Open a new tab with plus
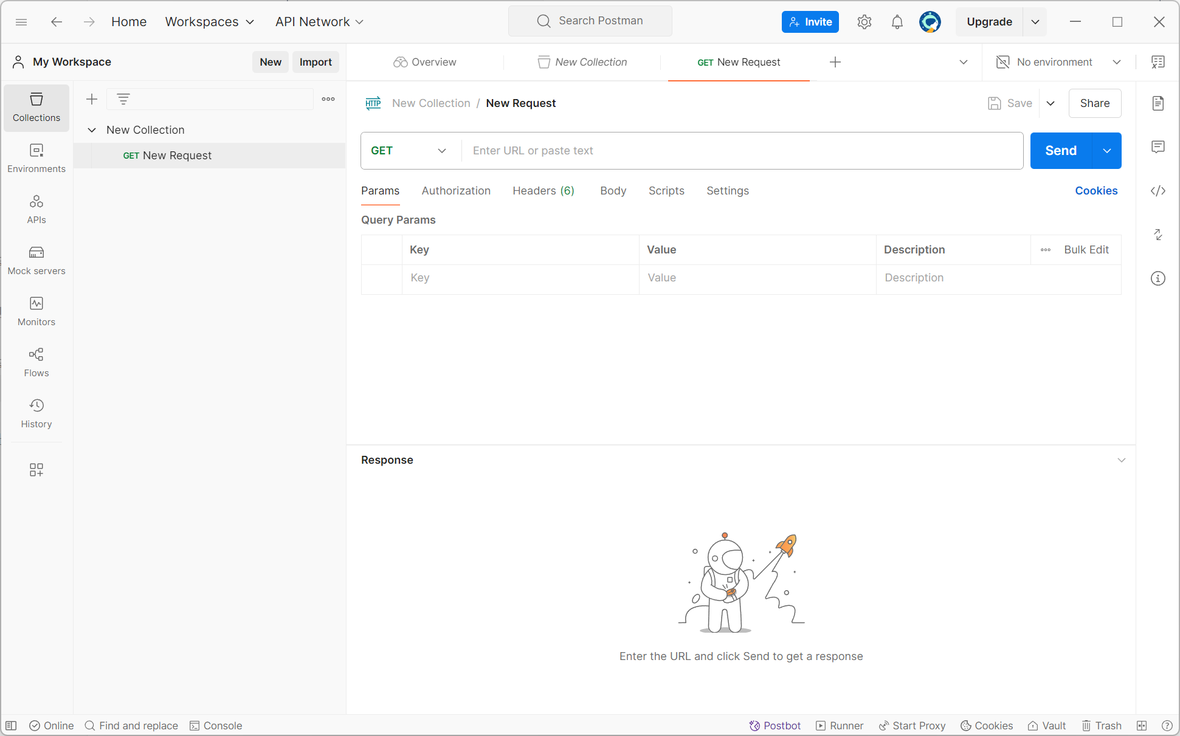The image size is (1180, 736). tap(835, 62)
